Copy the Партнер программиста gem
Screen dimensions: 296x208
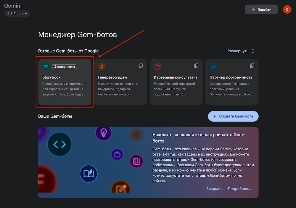[x=252, y=66]
